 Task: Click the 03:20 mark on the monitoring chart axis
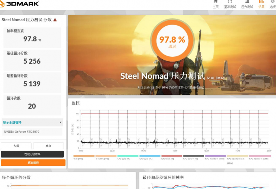112,151
